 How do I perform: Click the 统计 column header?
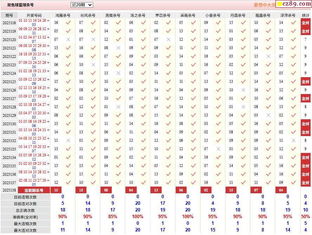pos(306,15)
